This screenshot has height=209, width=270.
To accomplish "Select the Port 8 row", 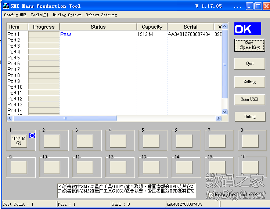I will click(114, 75).
